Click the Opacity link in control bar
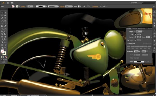The image size is (157, 97). tap(62, 7)
